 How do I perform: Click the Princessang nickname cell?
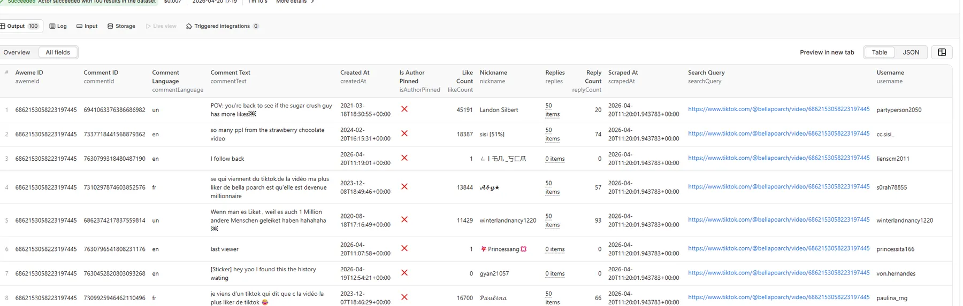[503, 249]
